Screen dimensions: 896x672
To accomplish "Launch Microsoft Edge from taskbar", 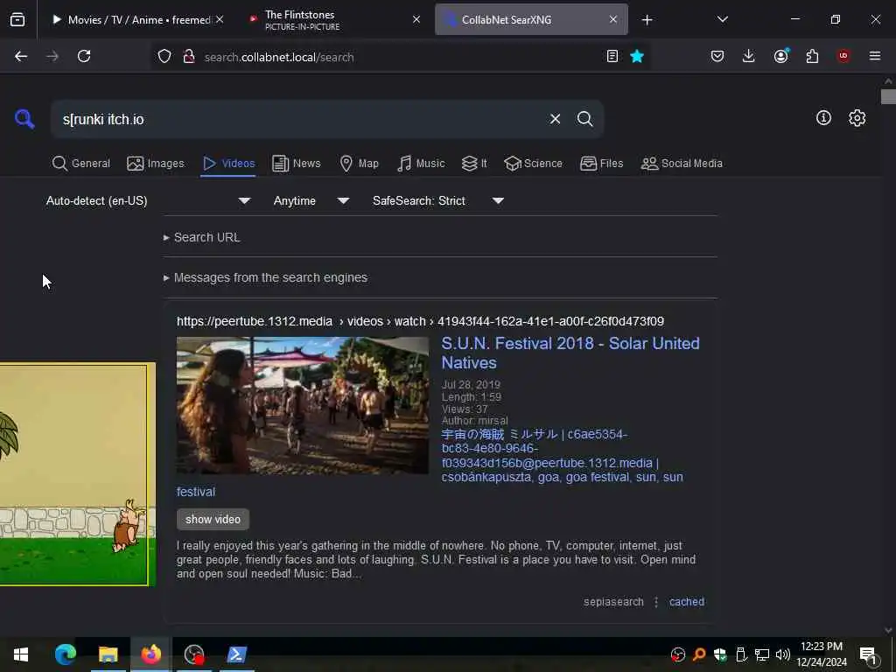I will (x=65, y=654).
